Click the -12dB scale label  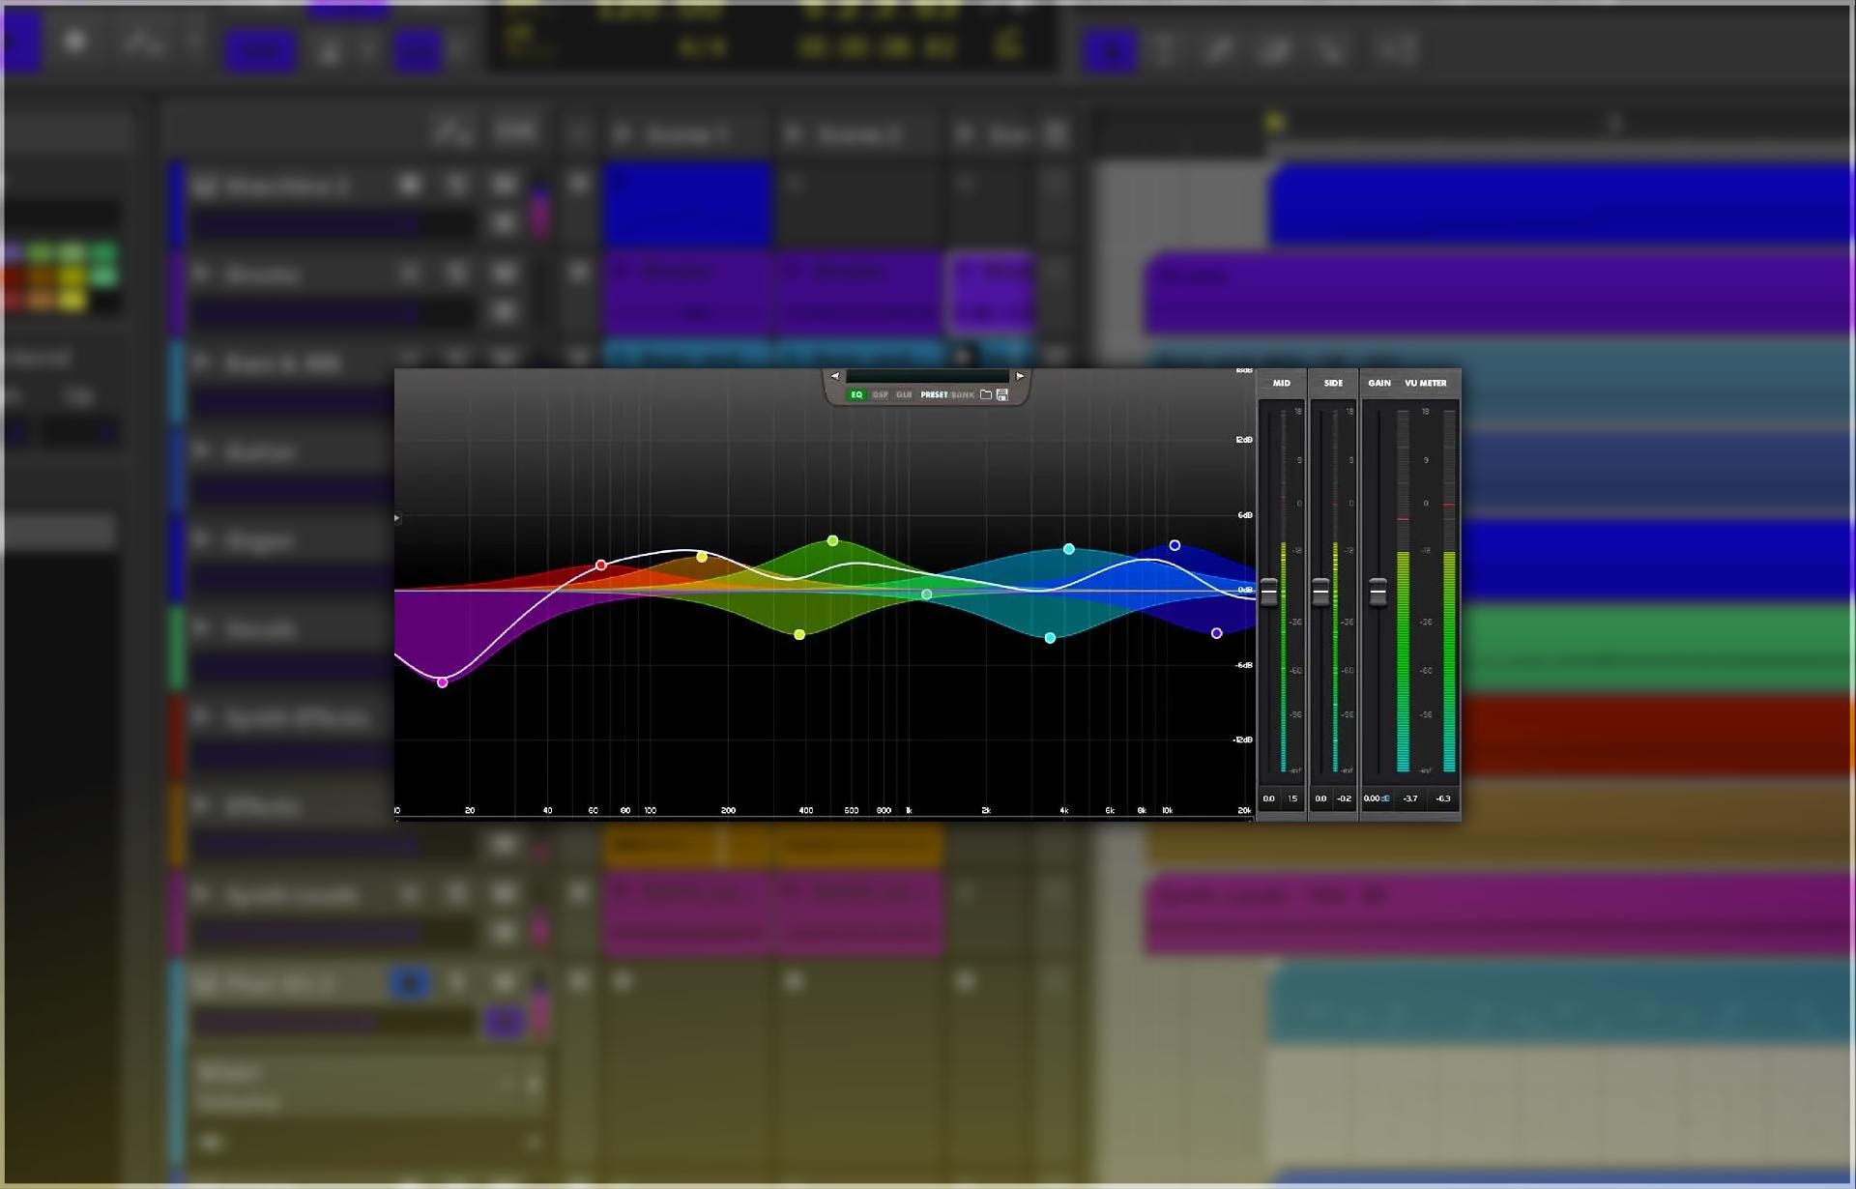[1243, 739]
